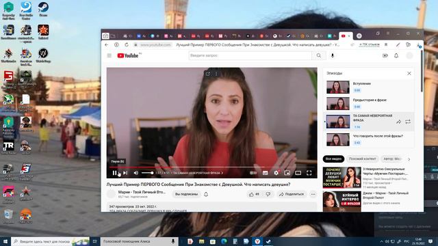Open the Мария channel name link
This screenshot has width=438, height=246.
142,192
